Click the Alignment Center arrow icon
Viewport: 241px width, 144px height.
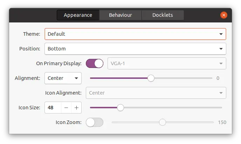click(x=76, y=78)
